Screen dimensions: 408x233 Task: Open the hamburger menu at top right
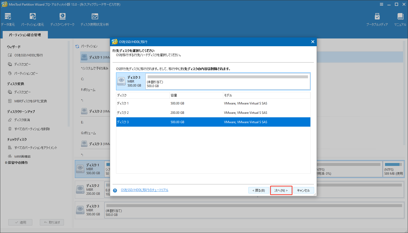coord(381,4)
